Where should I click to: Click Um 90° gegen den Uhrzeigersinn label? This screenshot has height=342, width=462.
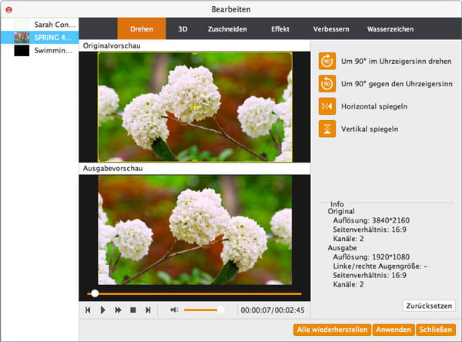397,84
